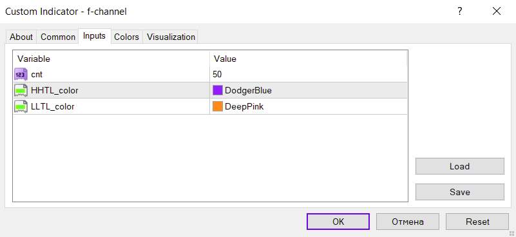Switch to the About tab
The width and height of the screenshot is (516, 237).
(21, 37)
